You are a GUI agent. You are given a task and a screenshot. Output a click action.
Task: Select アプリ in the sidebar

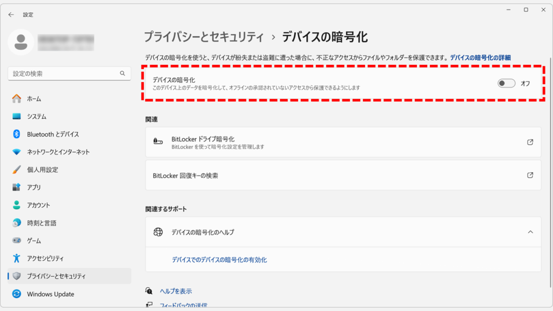point(69,187)
